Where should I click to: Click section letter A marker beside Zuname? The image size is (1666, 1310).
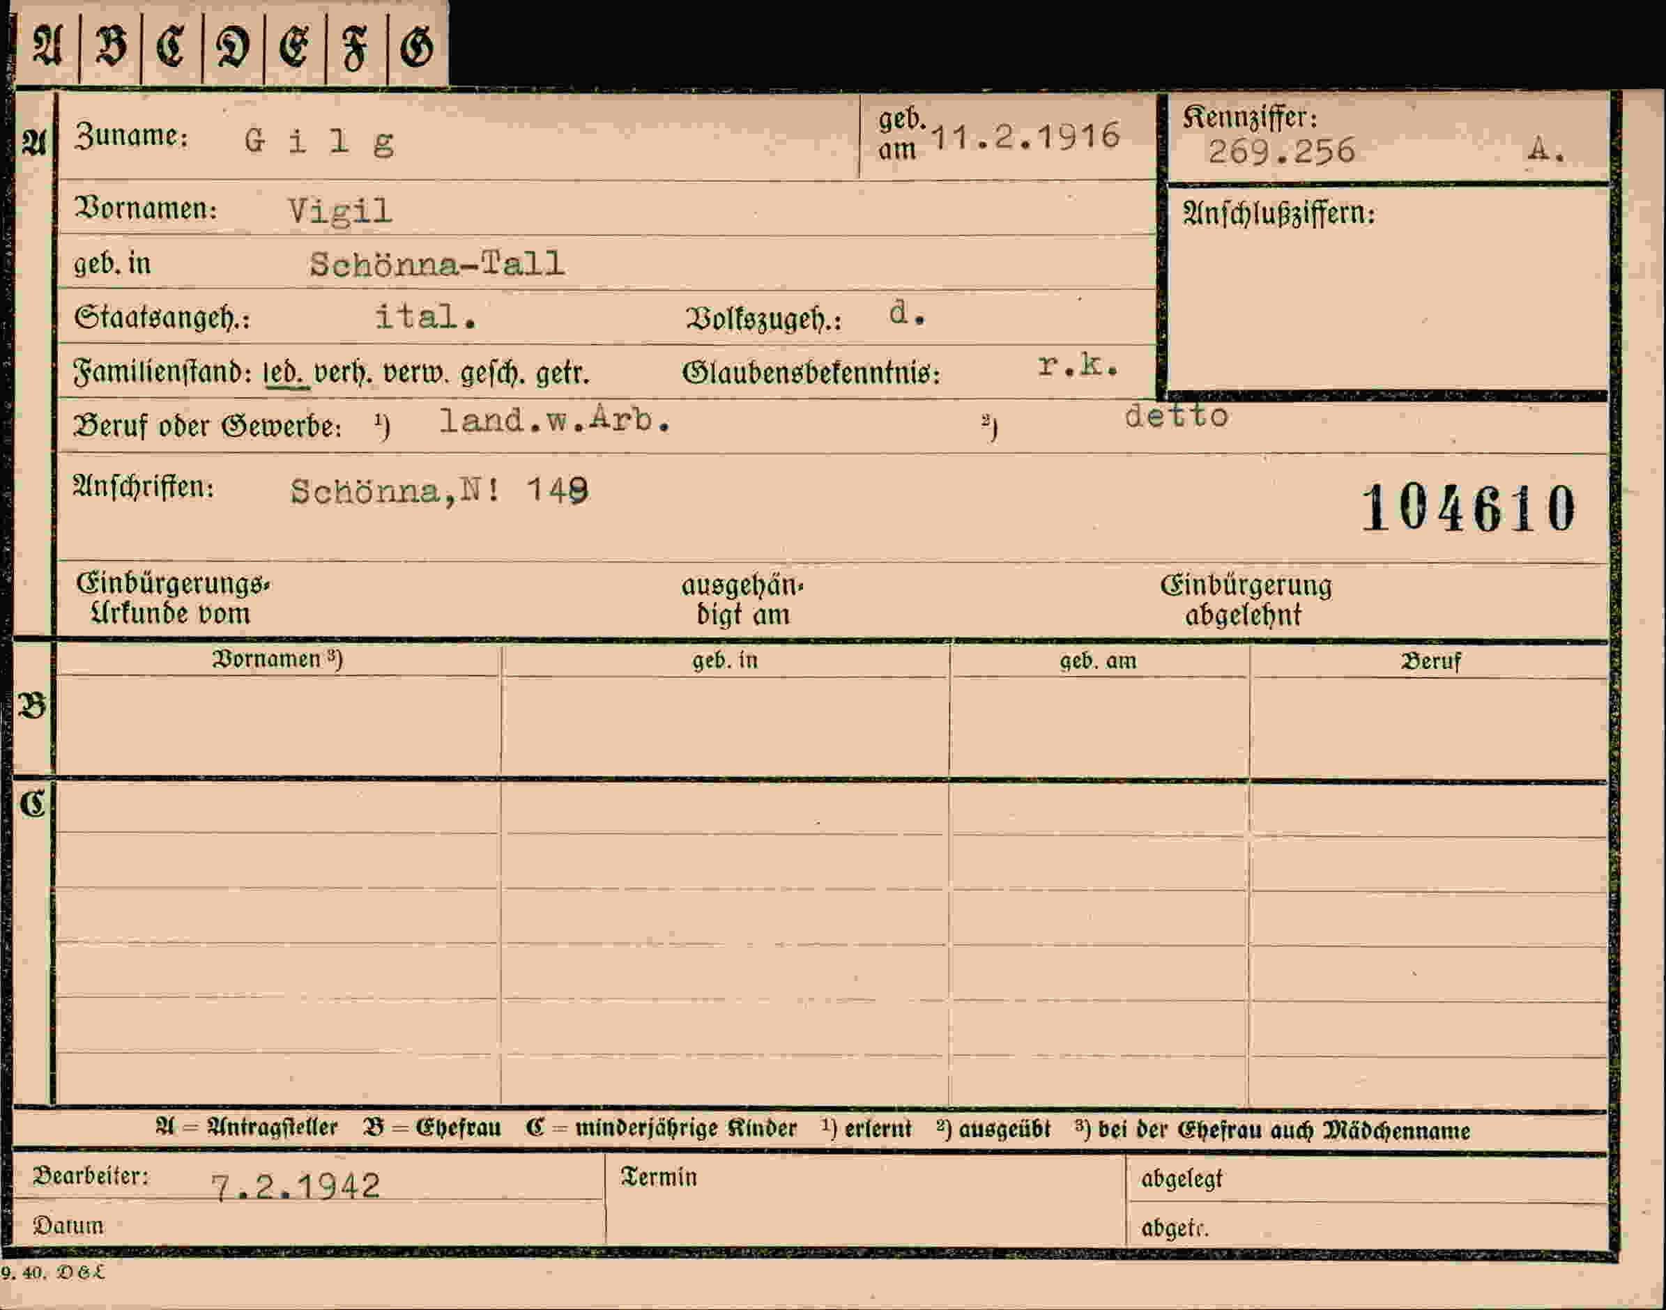[35, 144]
